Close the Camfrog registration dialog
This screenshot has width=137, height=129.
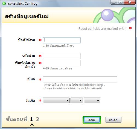130,2
